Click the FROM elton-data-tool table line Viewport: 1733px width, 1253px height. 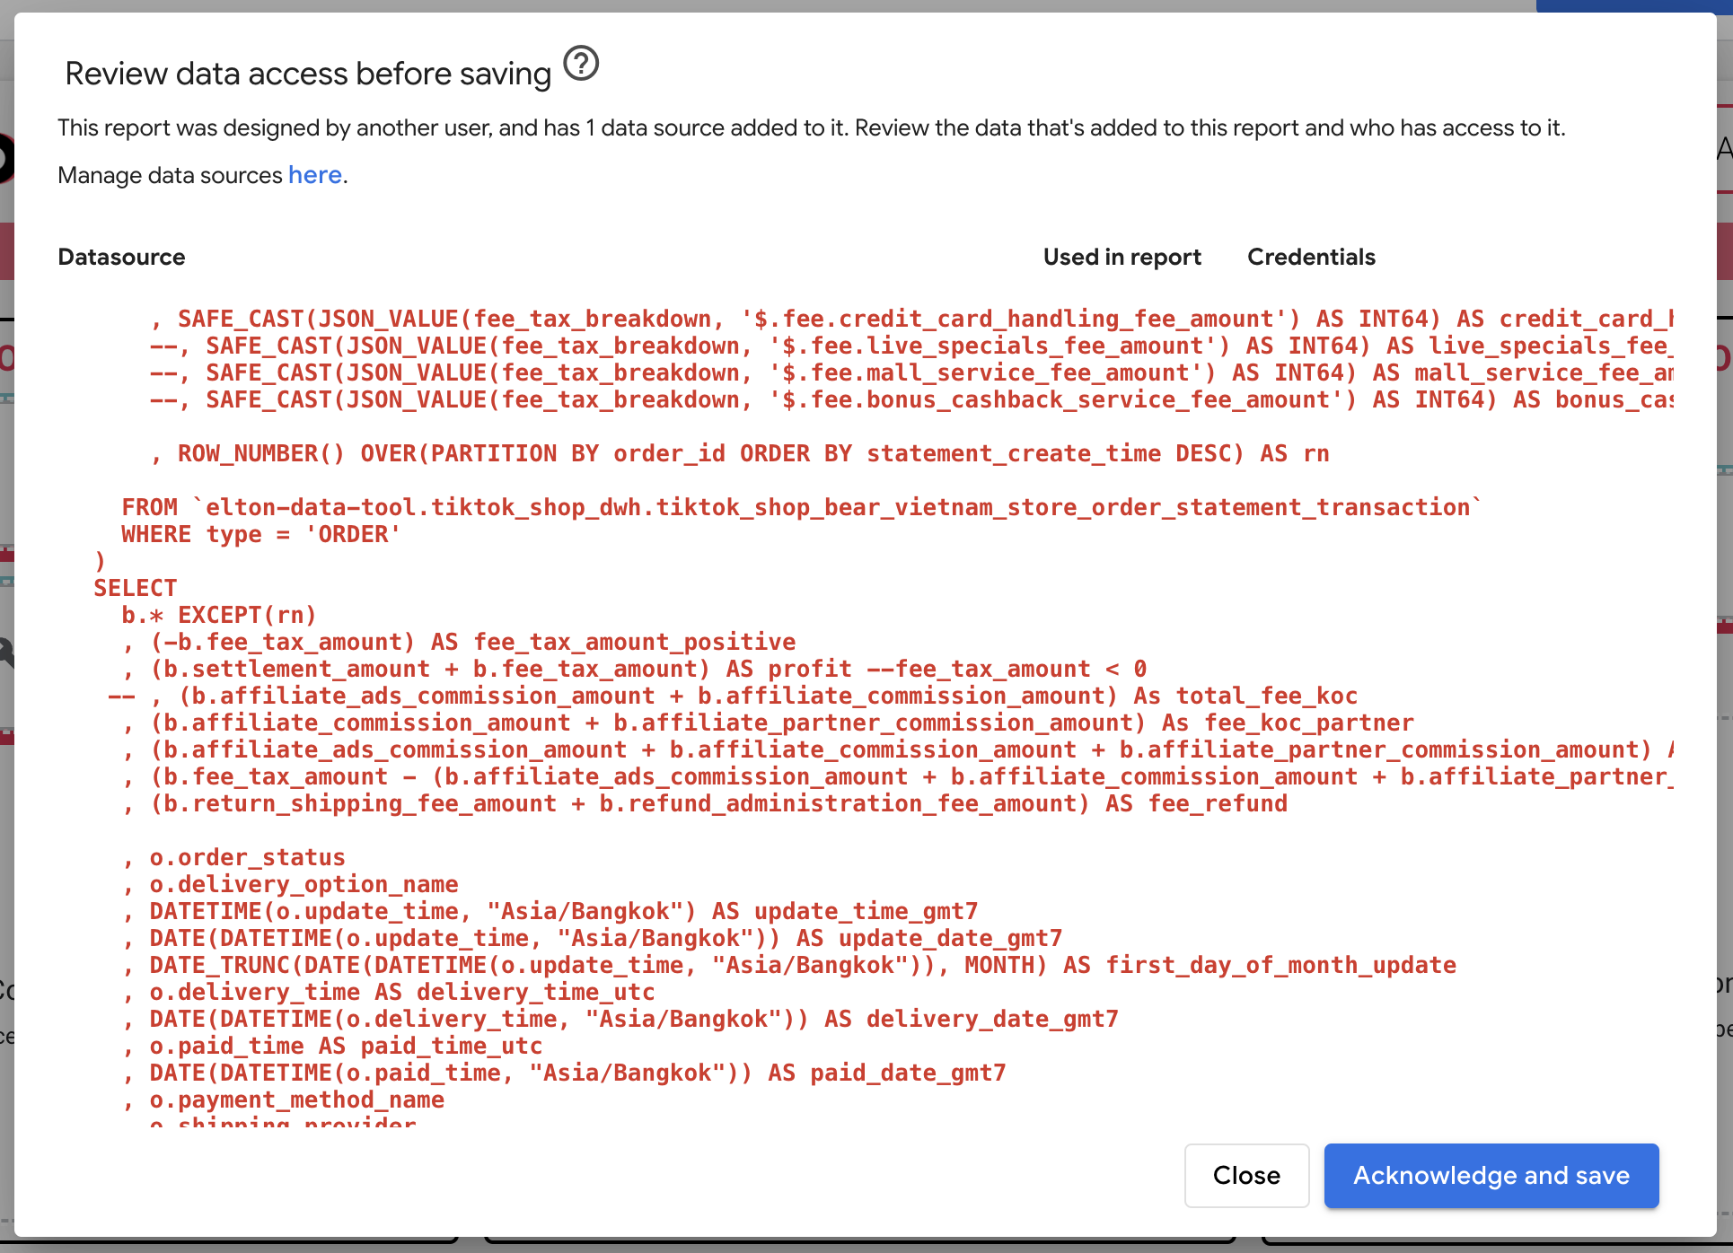tap(801, 507)
